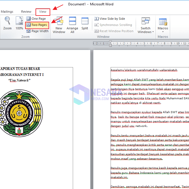Toggle Synchronous Scrolling
The width and height of the screenshot is (189, 189).
point(113,25)
